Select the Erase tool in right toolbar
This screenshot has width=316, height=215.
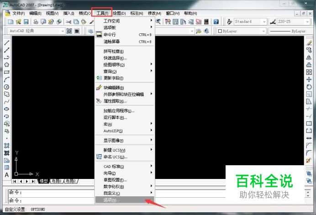(309, 43)
